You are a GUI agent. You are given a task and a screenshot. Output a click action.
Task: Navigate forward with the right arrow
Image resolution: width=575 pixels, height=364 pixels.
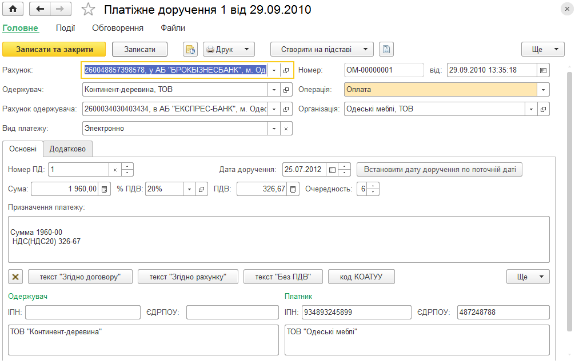click(x=61, y=9)
